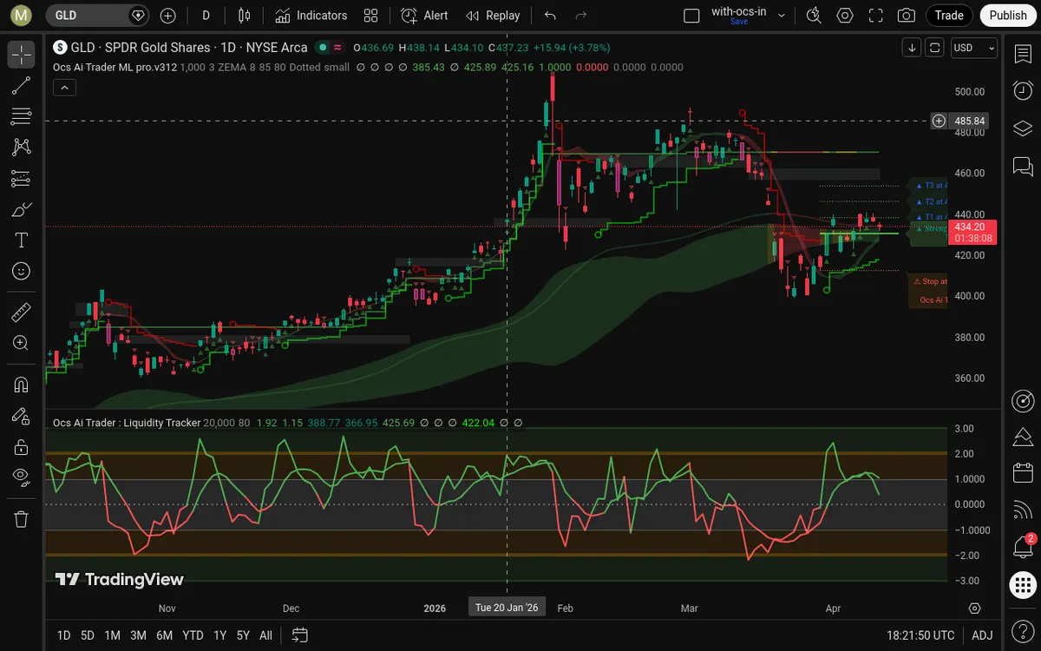Open the economic calendar panel
Image resolution: width=1041 pixels, height=651 pixels.
pos(1023,473)
